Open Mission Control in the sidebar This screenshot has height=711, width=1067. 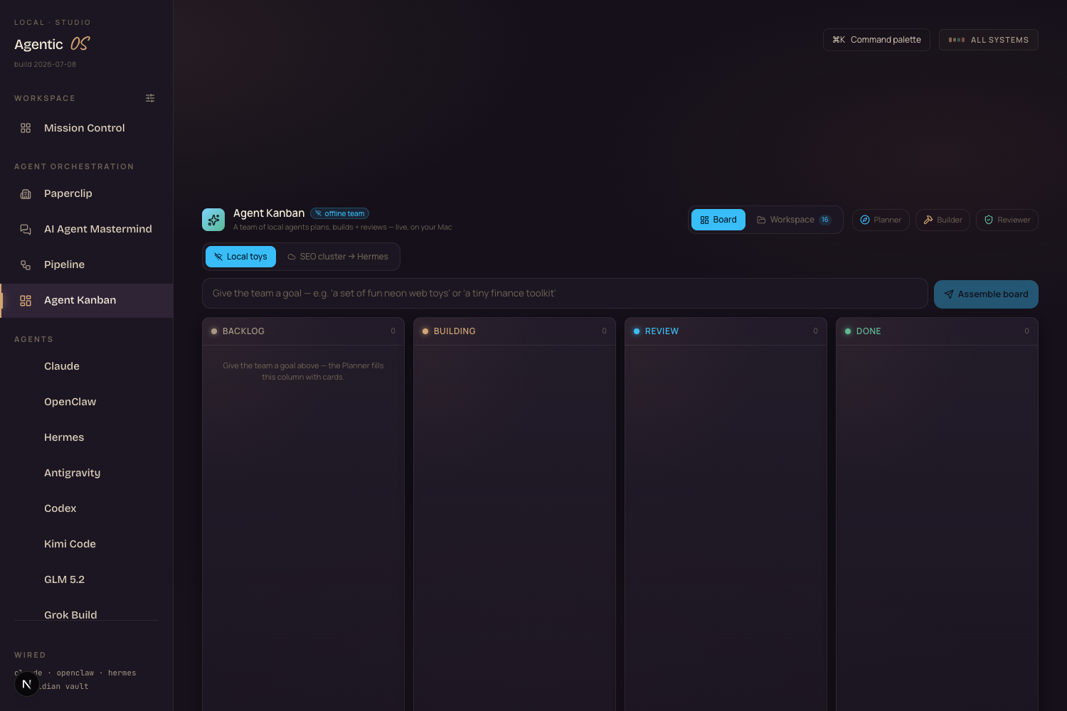86,128
